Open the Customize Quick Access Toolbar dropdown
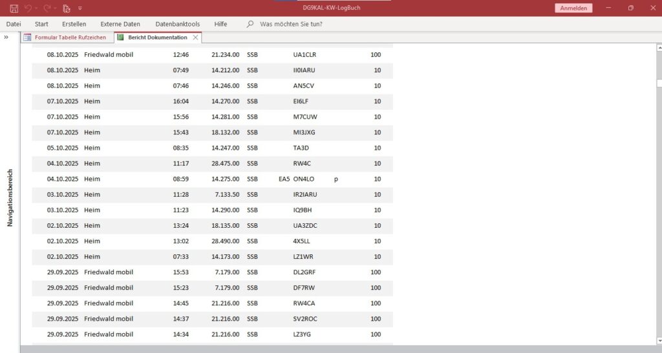Viewport: 662px width, 353px height. click(80, 8)
